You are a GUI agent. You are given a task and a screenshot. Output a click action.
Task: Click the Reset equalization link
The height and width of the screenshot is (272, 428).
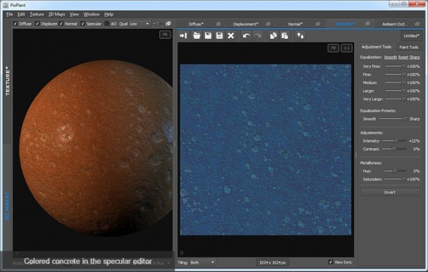pyautogui.click(x=403, y=57)
